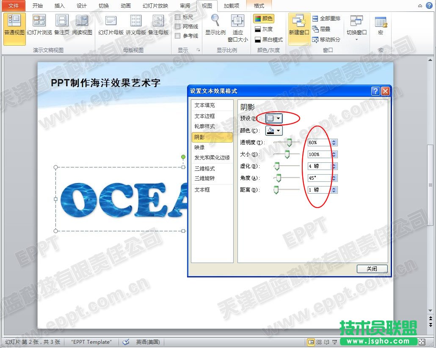This screenshot has width=436, height=348.
Task: Open 备注页 view
Action: 61,27
